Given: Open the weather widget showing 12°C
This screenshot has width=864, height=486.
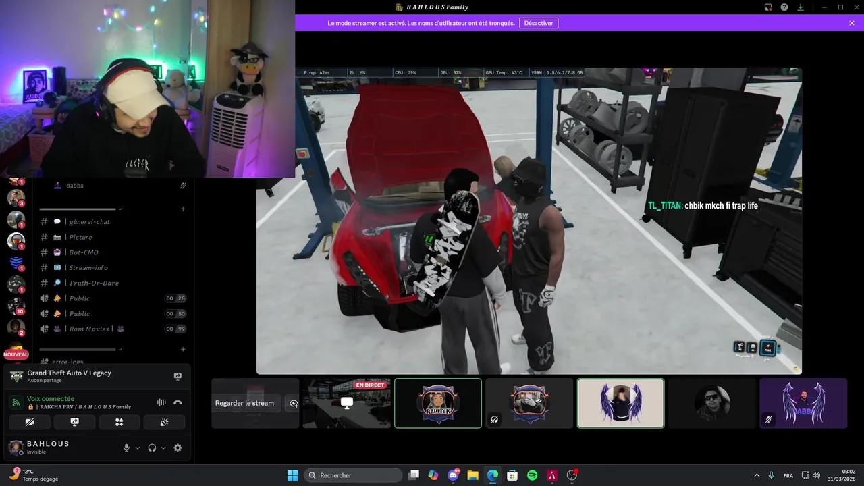Looking at the screenshot, I should tap(34, 475).
